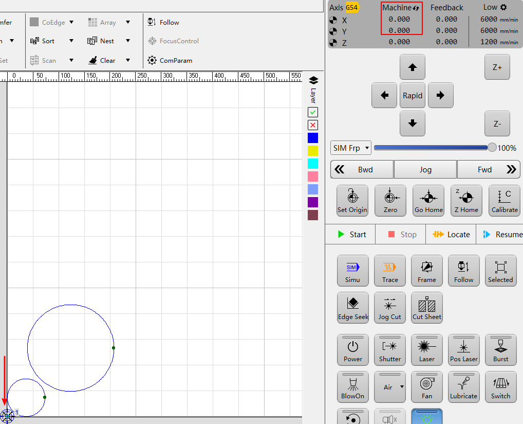Image resolution: width=523 pixels, height=424 pixels.
Task: Click the Locate button
Action: (x=451, y=235)
